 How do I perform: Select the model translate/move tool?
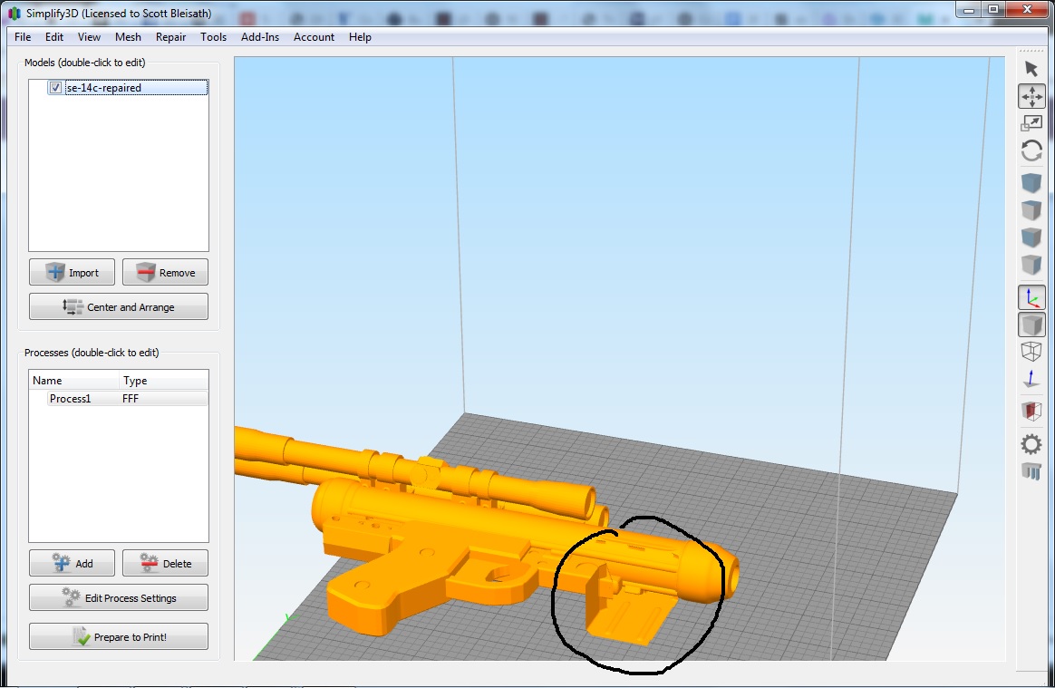[x=1031, y=95]
